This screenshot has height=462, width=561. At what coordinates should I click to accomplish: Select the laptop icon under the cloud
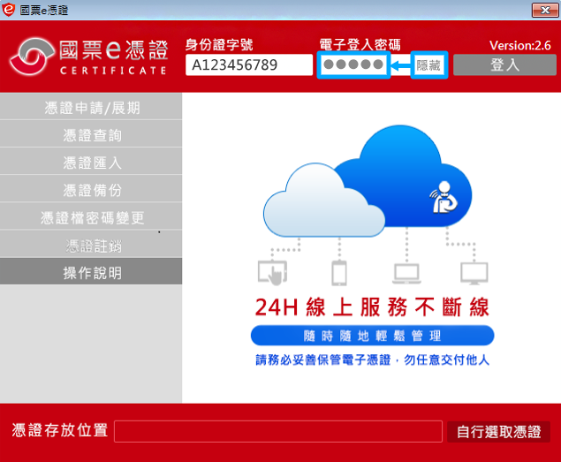[x=406, y=273]
